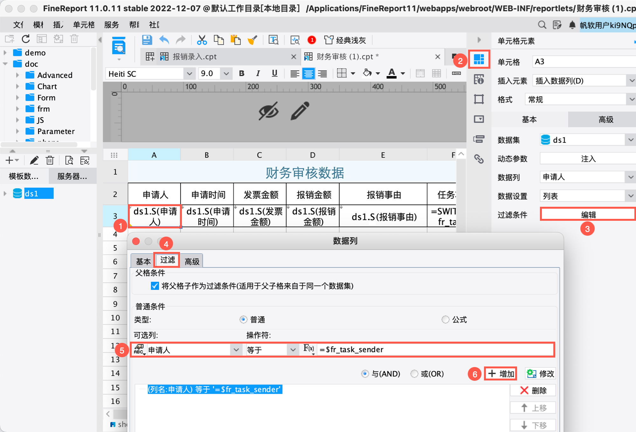Click the Undo arrow icon
This screenshot has width=636, height=432.
(x=164, y=40)
